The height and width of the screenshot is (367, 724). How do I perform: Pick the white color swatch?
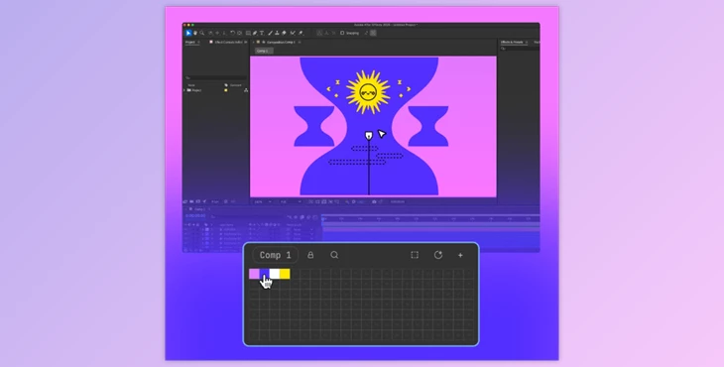tap(275, 274)
